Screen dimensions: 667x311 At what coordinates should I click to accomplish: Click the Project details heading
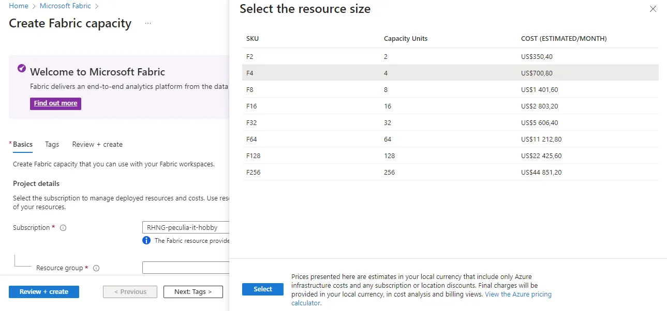click(36, 184)
